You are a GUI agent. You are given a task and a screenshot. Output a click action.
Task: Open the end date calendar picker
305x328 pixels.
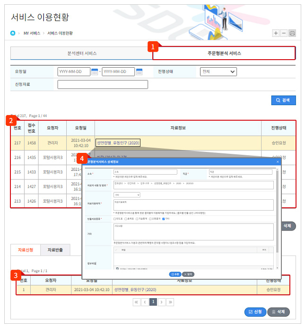[139, 71]
